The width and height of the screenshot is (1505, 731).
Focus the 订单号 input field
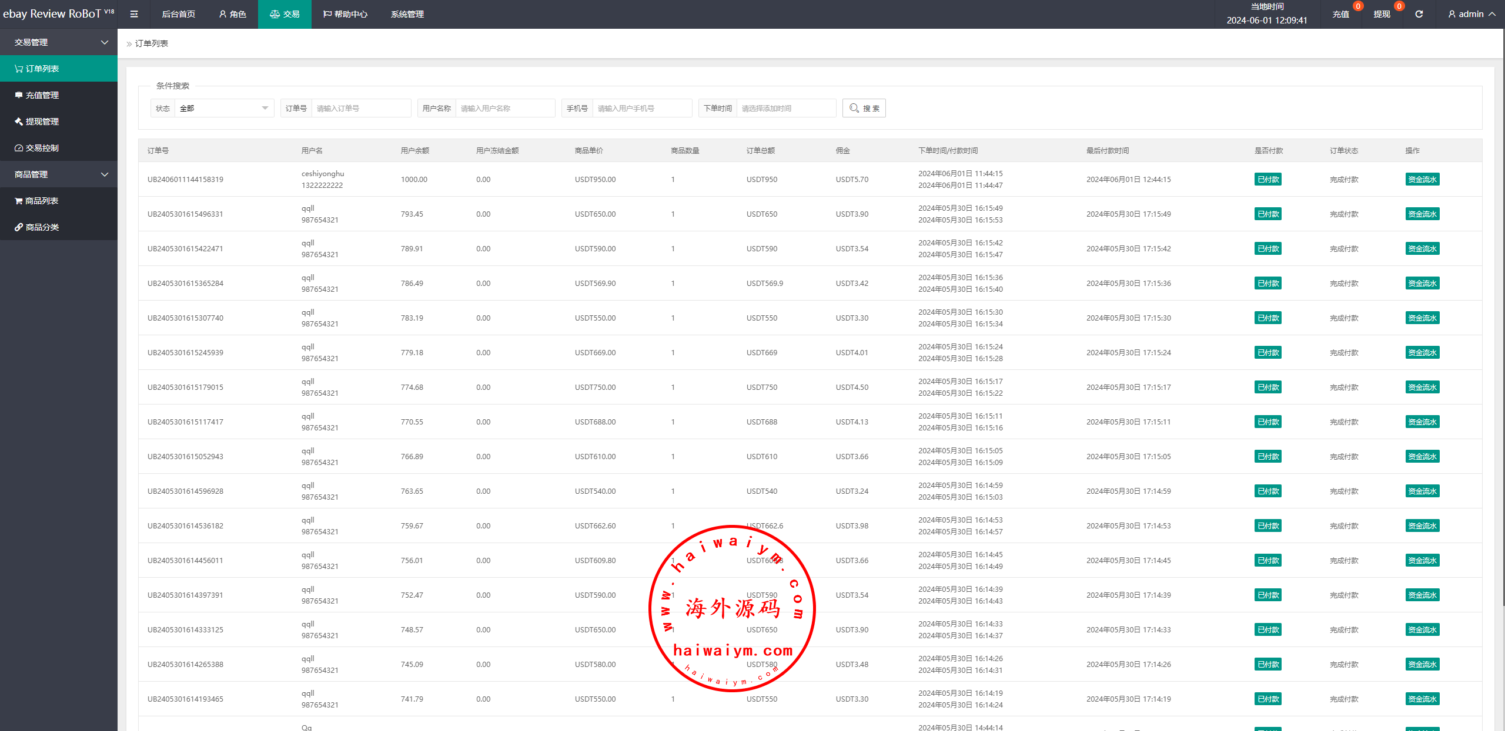point(361,108)
